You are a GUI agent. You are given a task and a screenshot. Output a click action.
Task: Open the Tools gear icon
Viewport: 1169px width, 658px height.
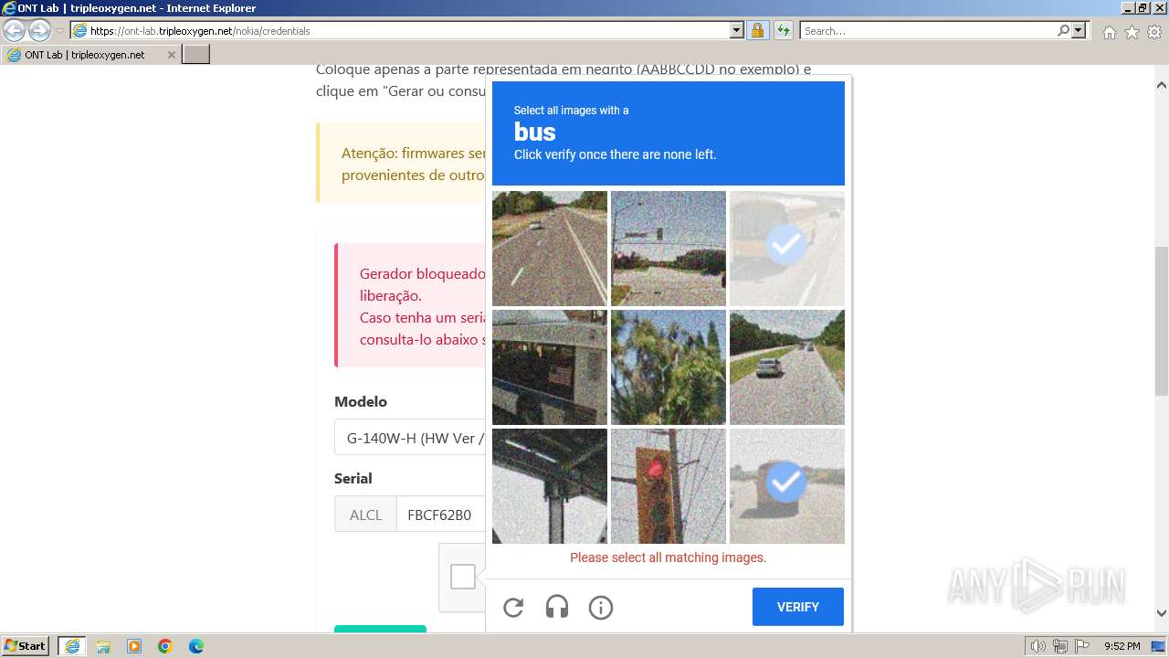point(1154,32)
